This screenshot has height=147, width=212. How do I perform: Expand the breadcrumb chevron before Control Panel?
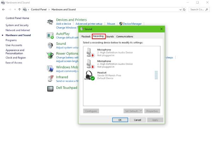click(28, 10)
